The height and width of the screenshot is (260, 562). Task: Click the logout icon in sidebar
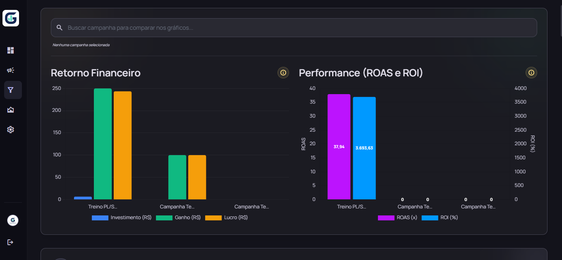(11, 242)
